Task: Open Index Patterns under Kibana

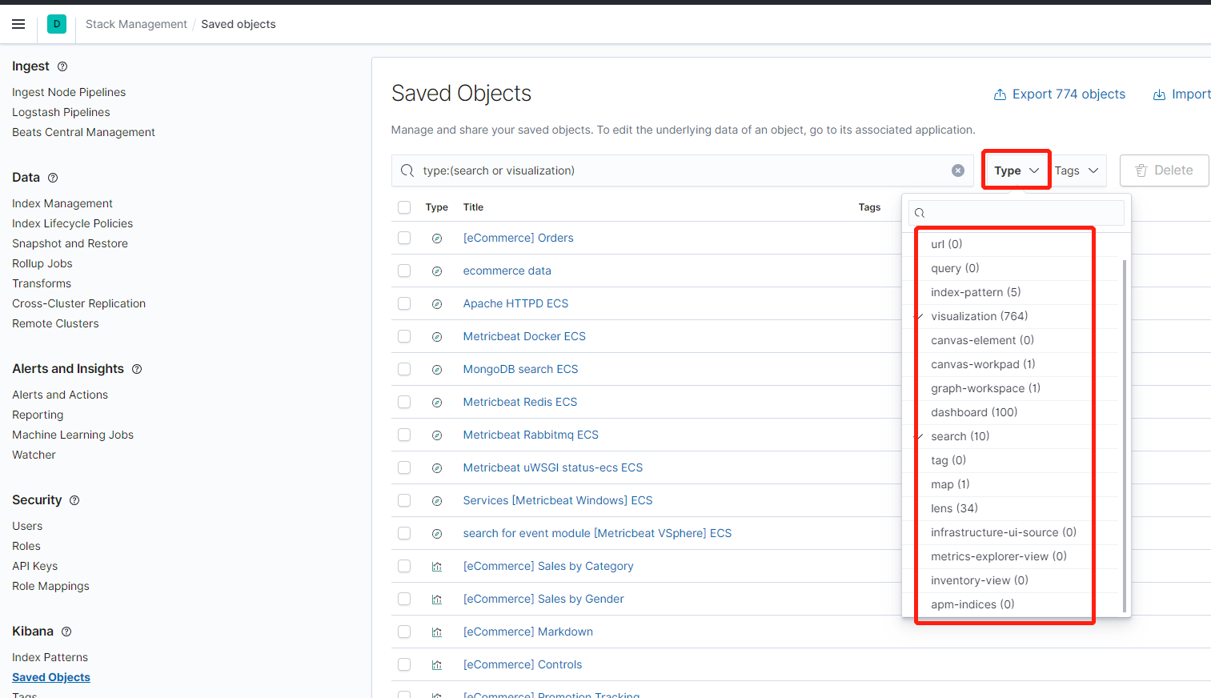Action: 50,657
